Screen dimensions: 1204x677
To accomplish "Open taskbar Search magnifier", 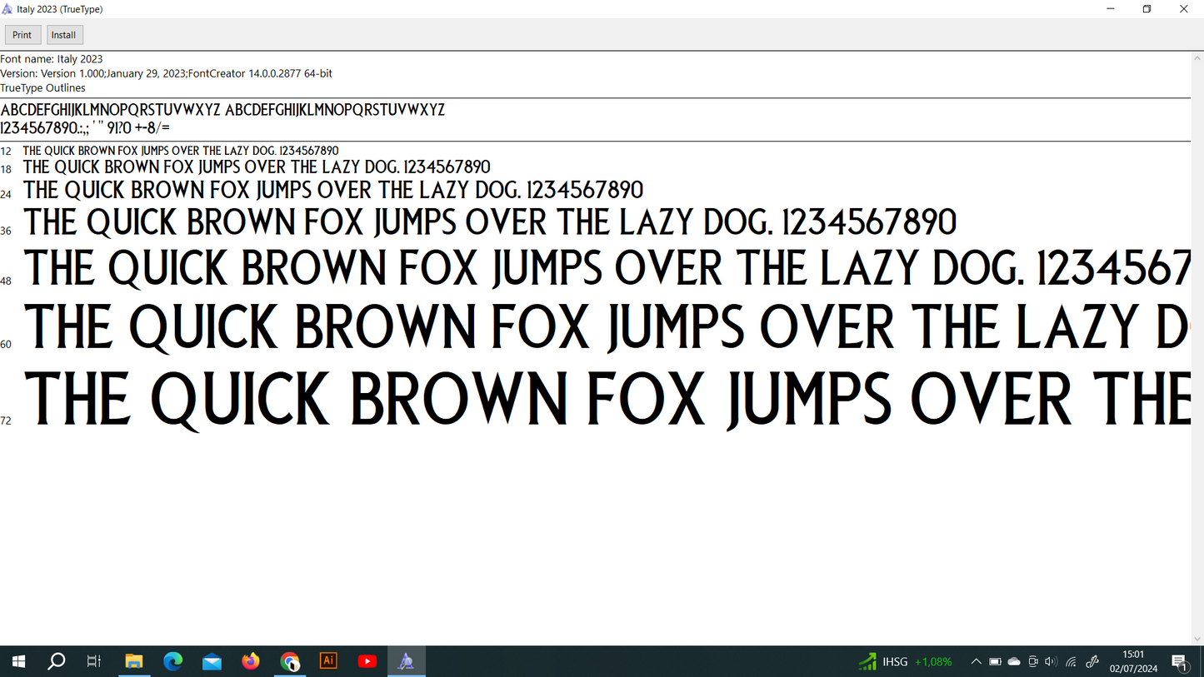I will click(57, 662).
